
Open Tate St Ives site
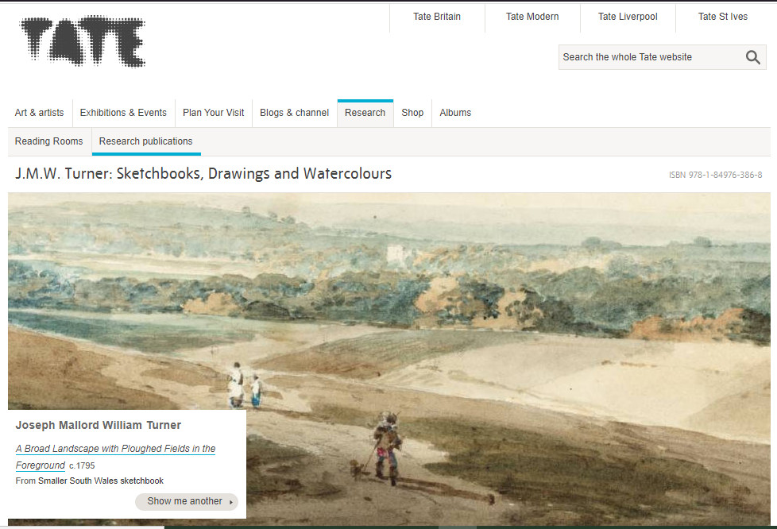[x=722, y=17]
